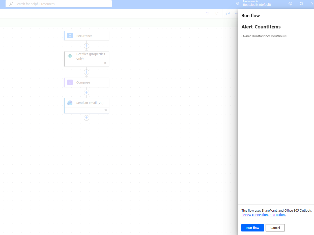Open the settings gear in top bar
The height and width of the screenshot is (235, 314).
[301, 4]
